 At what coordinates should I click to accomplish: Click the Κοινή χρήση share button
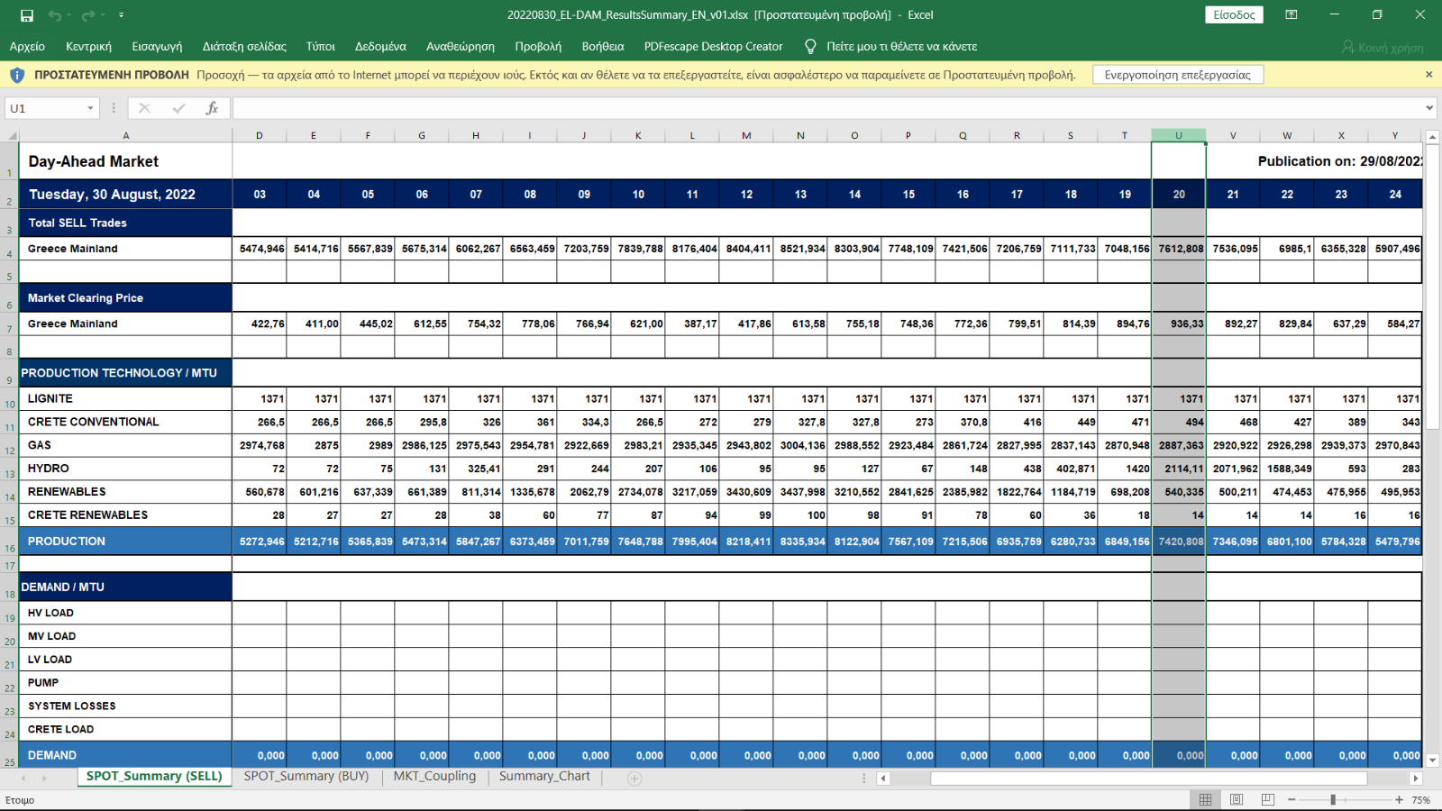tap(1383, 47)
